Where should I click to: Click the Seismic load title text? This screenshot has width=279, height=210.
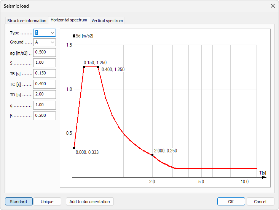(x=16, y=6)
